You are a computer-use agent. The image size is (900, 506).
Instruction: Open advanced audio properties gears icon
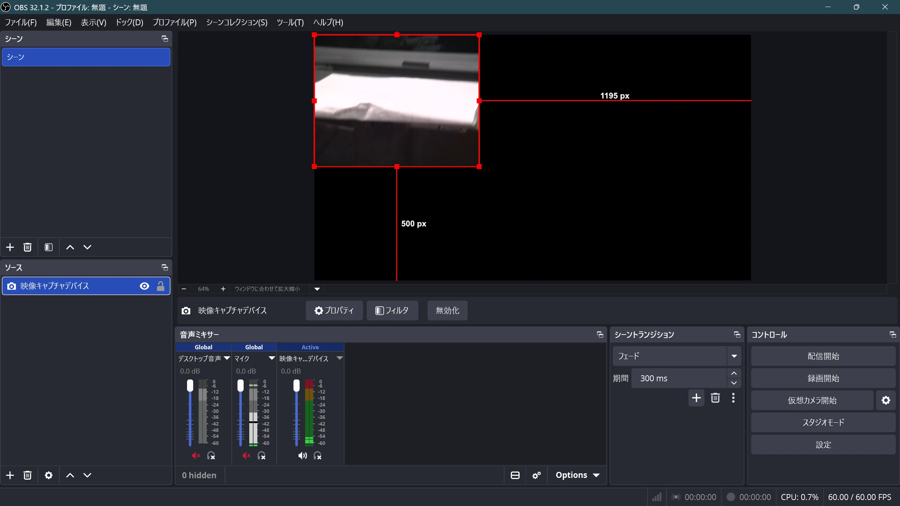point(536,475)
